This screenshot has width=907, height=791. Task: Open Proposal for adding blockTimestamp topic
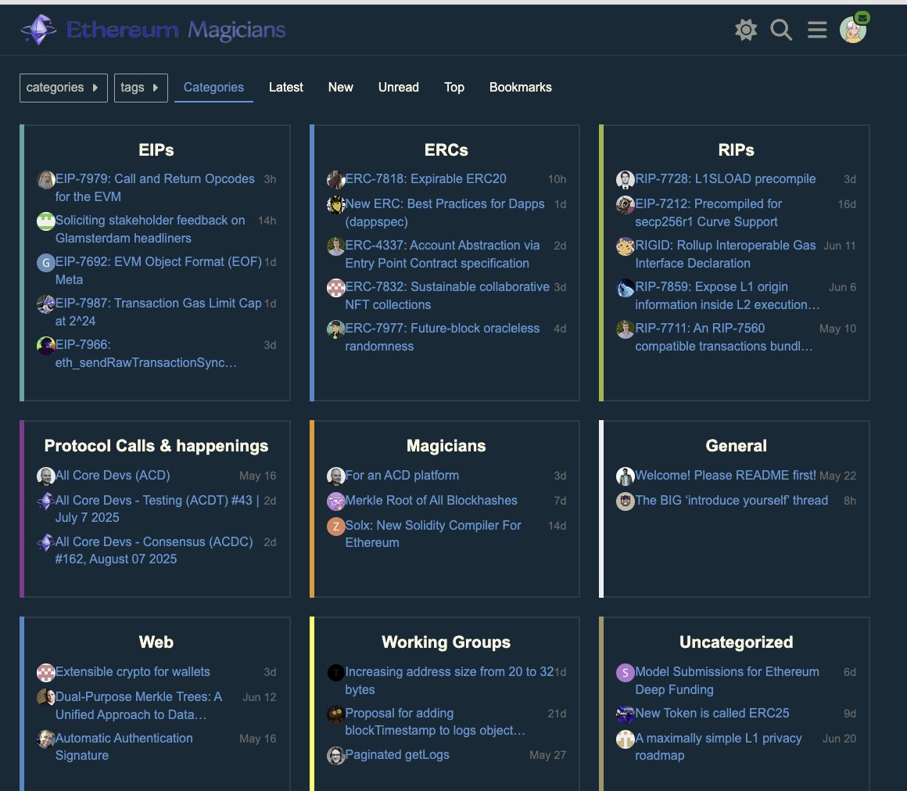click(435, 721)
